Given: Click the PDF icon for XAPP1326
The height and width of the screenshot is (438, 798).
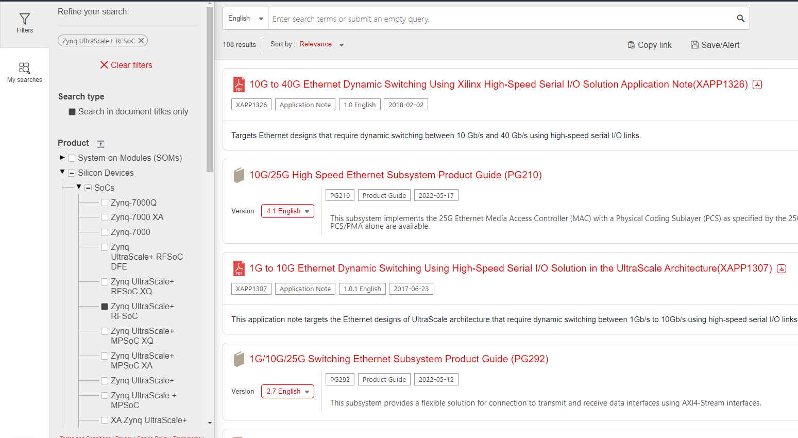Looking at the screenshot, I should coord(239,84).
